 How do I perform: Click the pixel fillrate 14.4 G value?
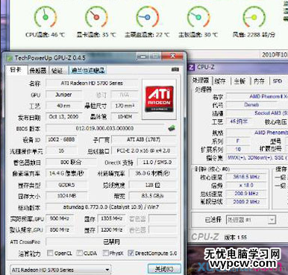[66, 174]
